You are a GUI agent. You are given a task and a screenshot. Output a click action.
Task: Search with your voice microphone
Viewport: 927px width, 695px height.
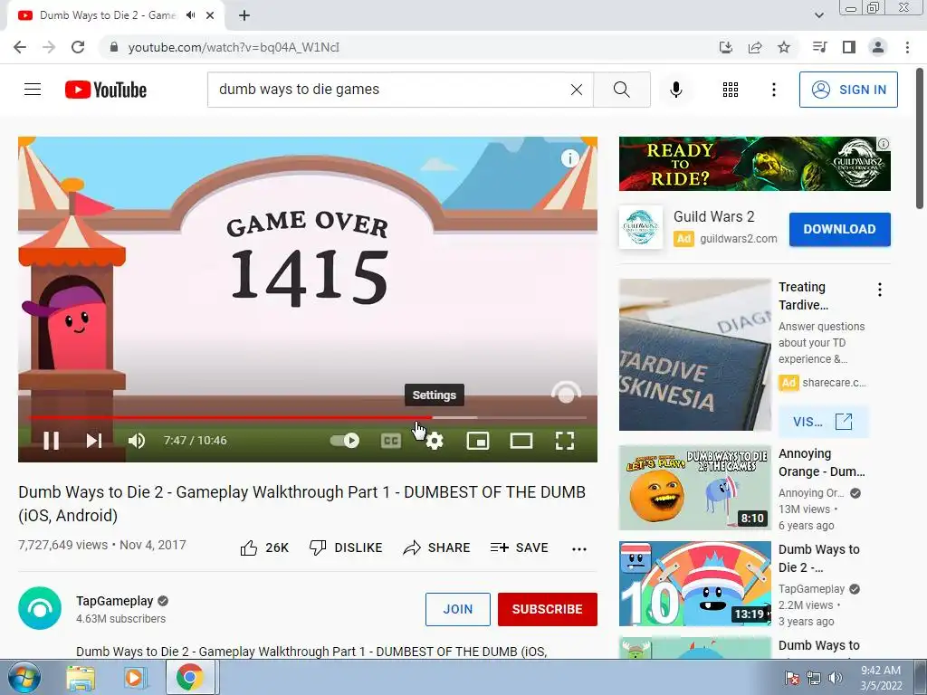pos(676,90)
